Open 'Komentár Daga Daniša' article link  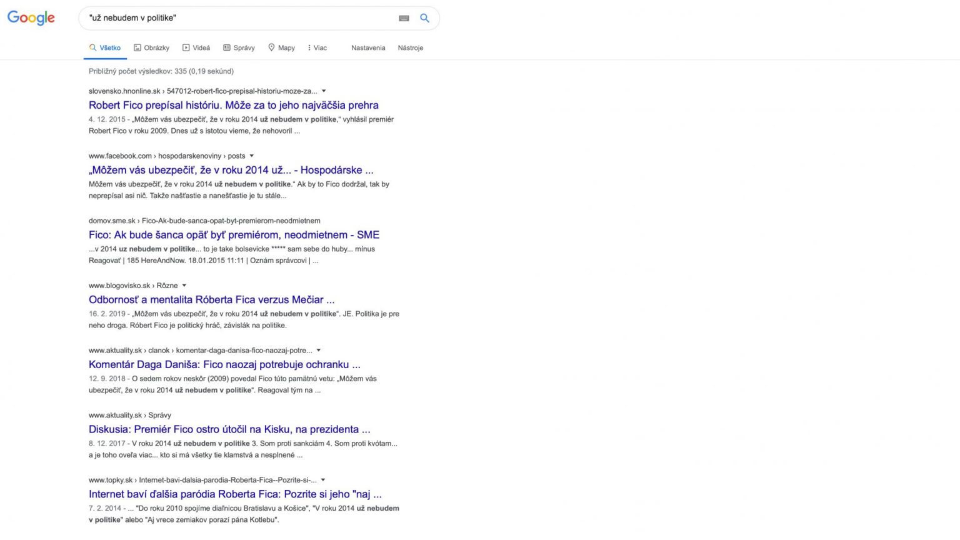224,364
